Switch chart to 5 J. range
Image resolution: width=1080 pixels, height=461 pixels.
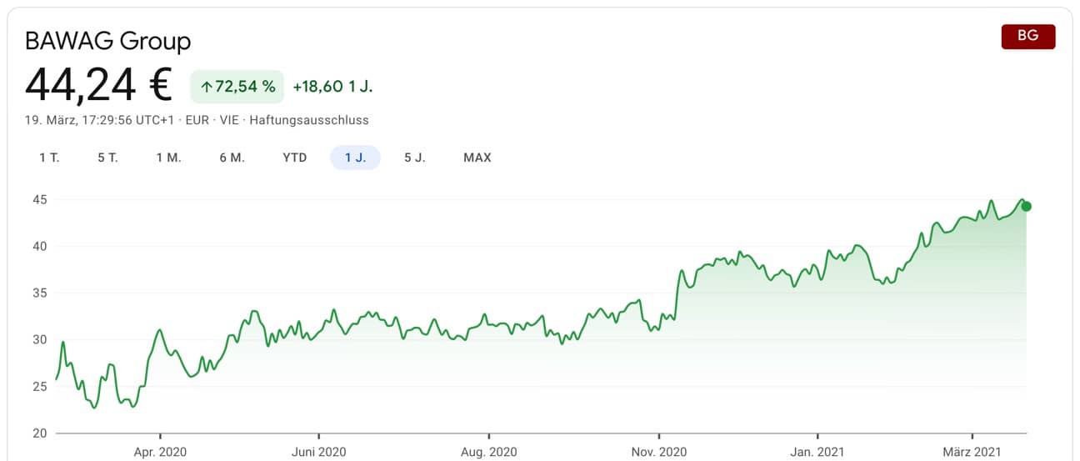point(415,158)
